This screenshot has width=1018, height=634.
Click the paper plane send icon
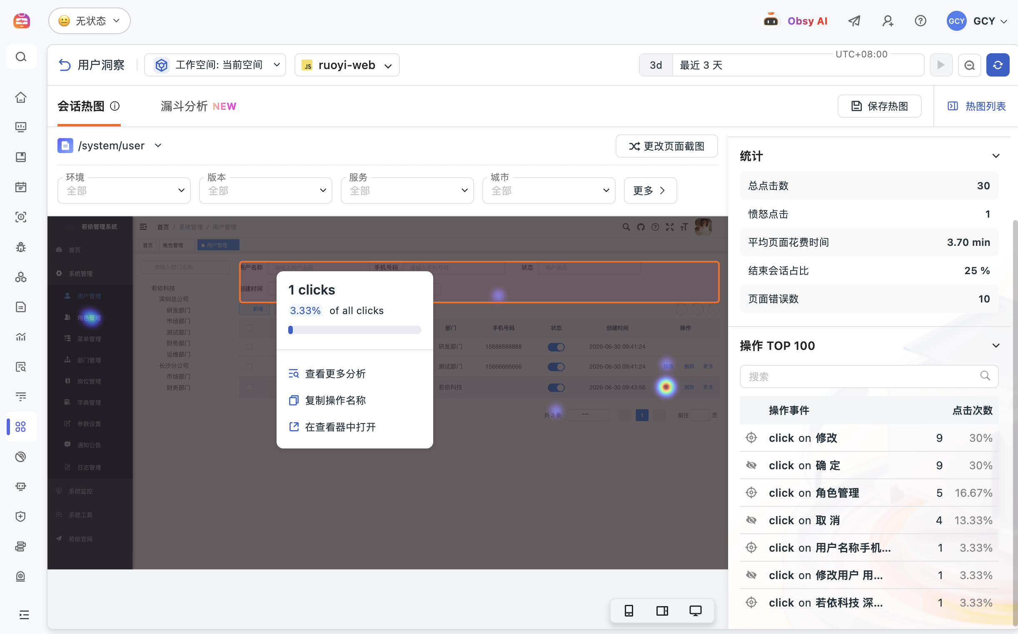[x=854, y=20]
